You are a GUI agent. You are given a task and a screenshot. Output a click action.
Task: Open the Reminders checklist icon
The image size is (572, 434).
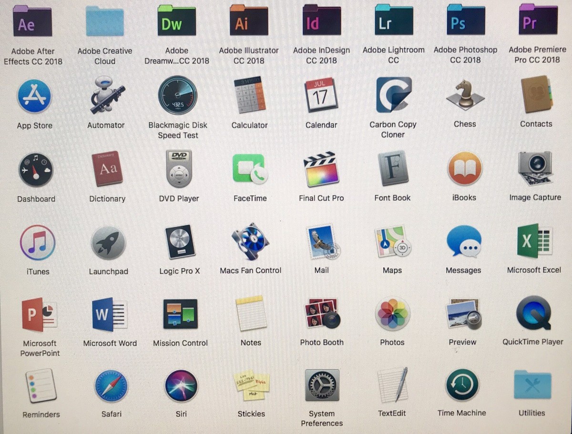[x=41, y=385]
